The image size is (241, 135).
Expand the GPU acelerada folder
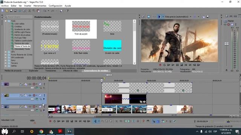tap(6, 57)
